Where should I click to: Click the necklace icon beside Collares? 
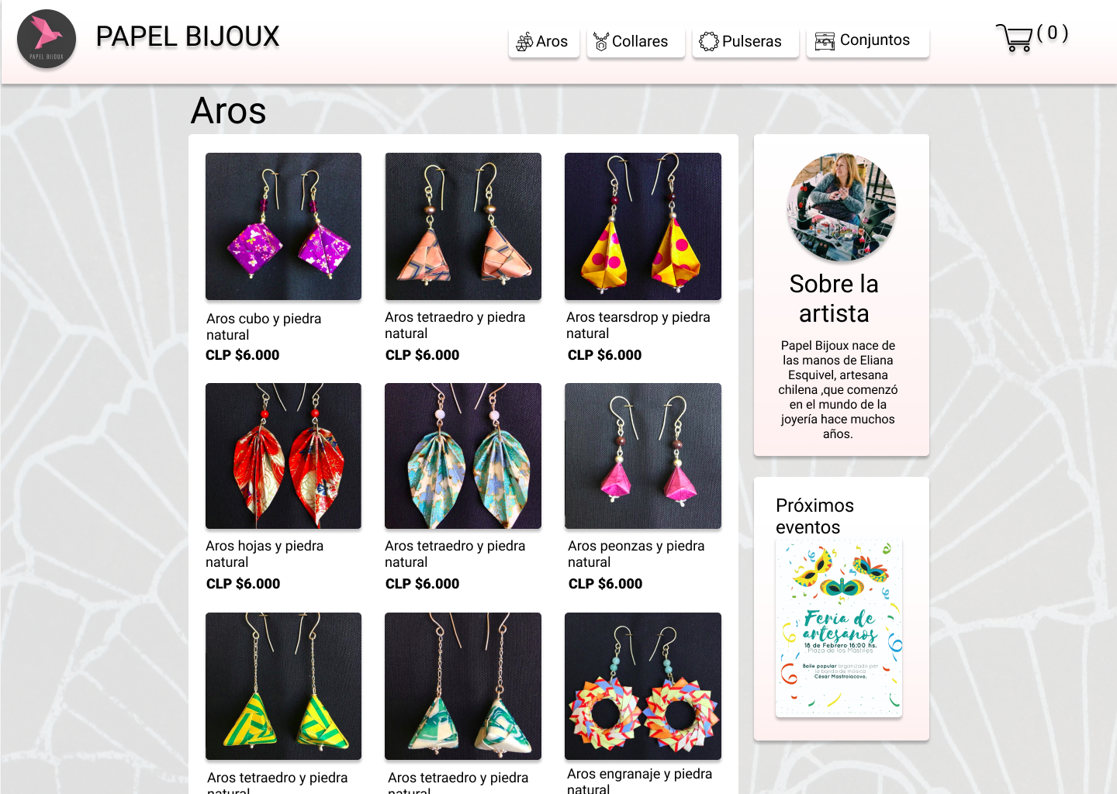[x=601, y=41]
